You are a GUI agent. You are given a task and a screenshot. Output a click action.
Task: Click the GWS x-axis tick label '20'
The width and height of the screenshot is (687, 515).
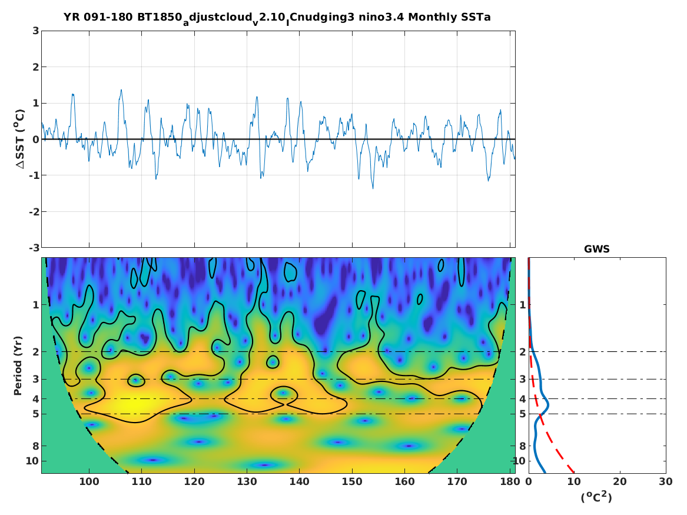619,481
